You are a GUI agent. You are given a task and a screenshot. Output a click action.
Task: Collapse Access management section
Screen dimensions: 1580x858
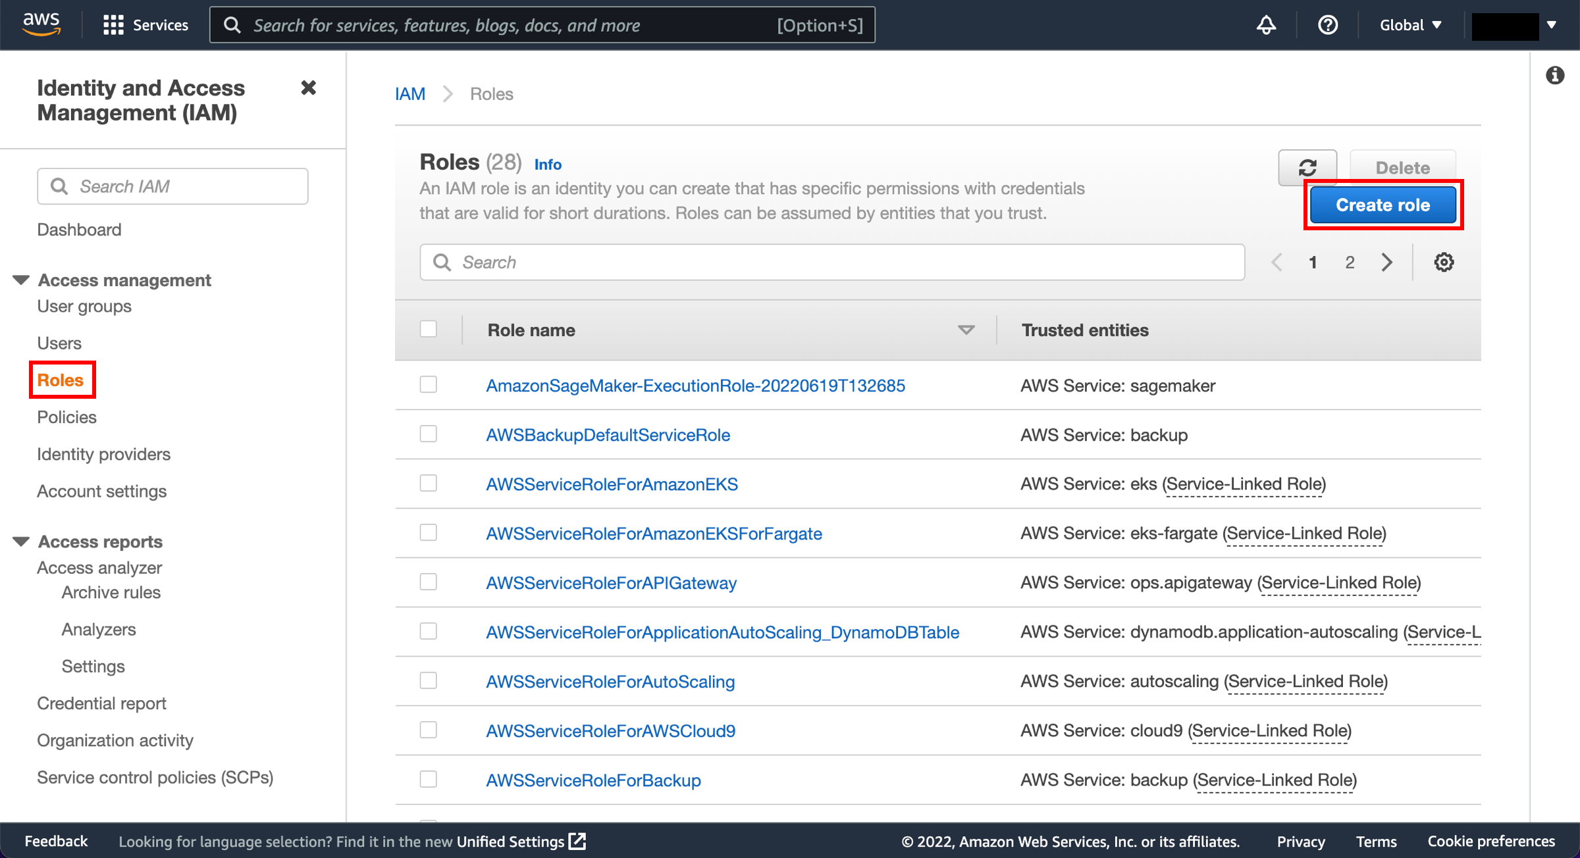tap(21, 280)
